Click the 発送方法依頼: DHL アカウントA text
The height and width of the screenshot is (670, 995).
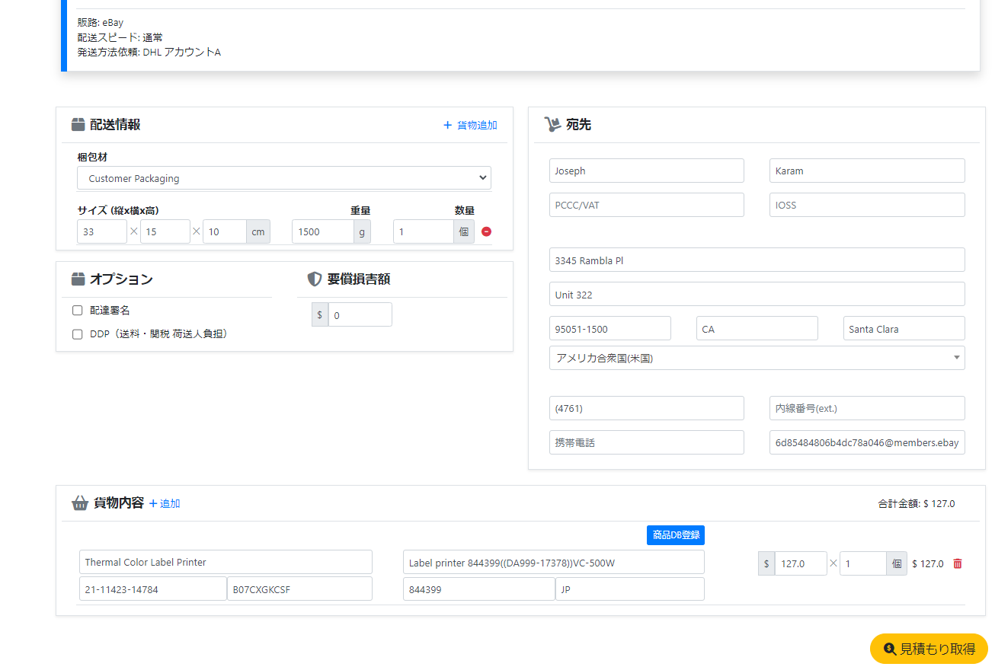pos(149,53)
